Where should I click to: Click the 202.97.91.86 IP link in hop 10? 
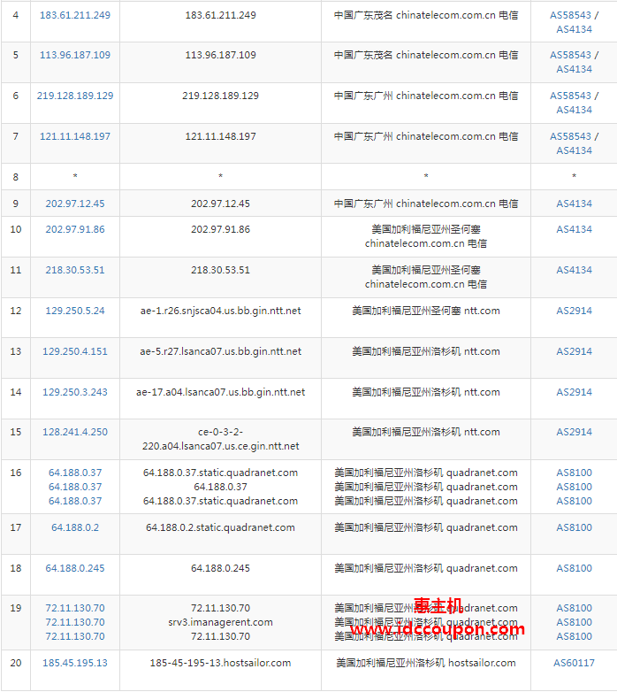click(x=75, y=229)
